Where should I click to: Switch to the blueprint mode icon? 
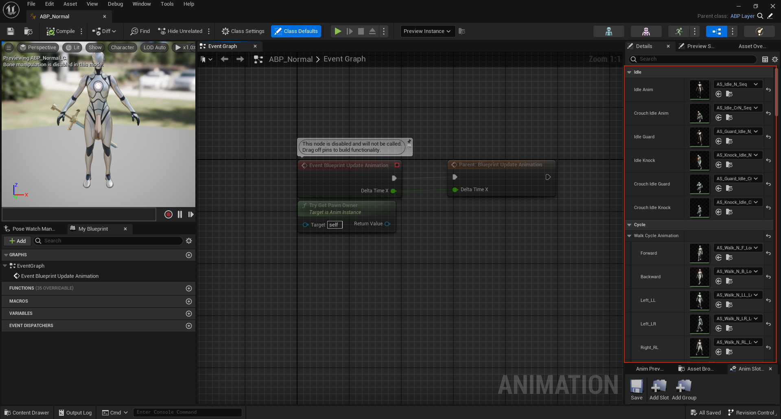tap(717, 31)
